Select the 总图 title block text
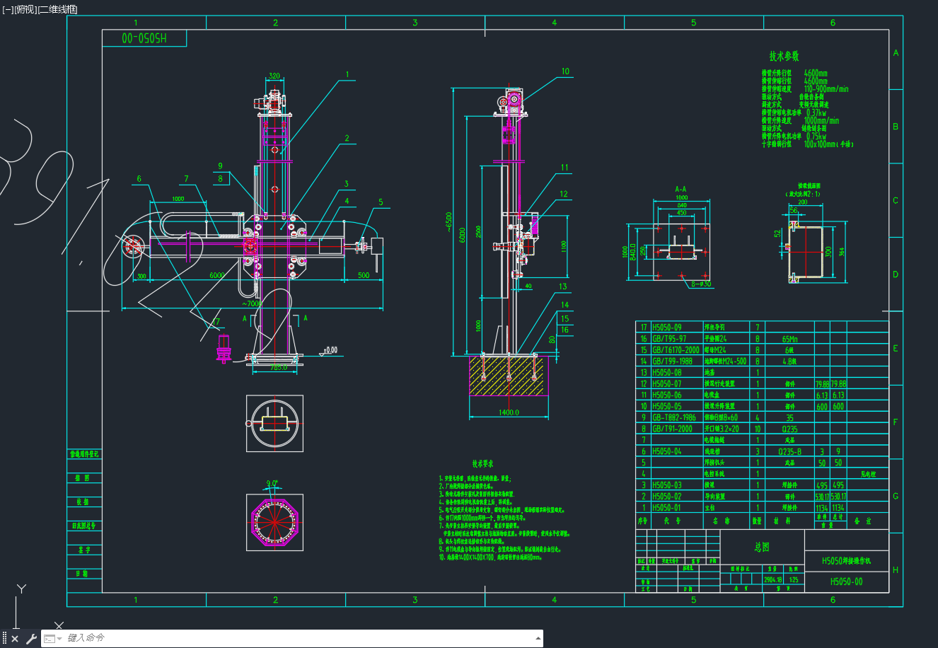Image resolution: width=938 pixels, height=648 pixels. pyautogui.click(x=761, y=547)
